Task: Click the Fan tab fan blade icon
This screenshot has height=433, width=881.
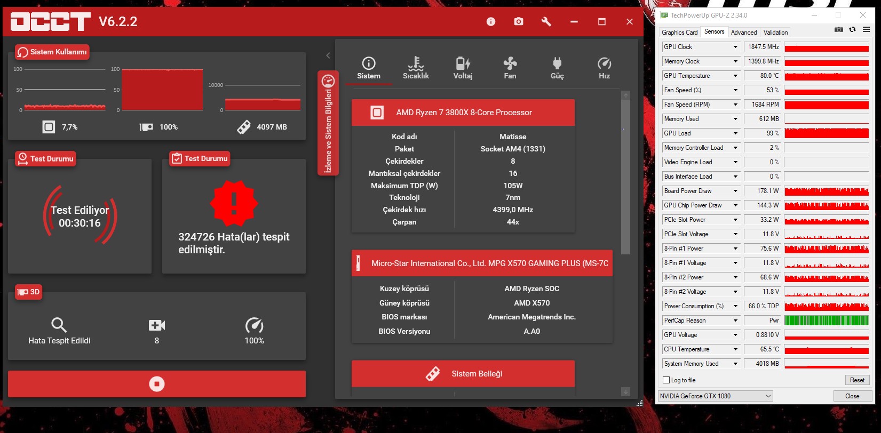Action: (510, 63)
